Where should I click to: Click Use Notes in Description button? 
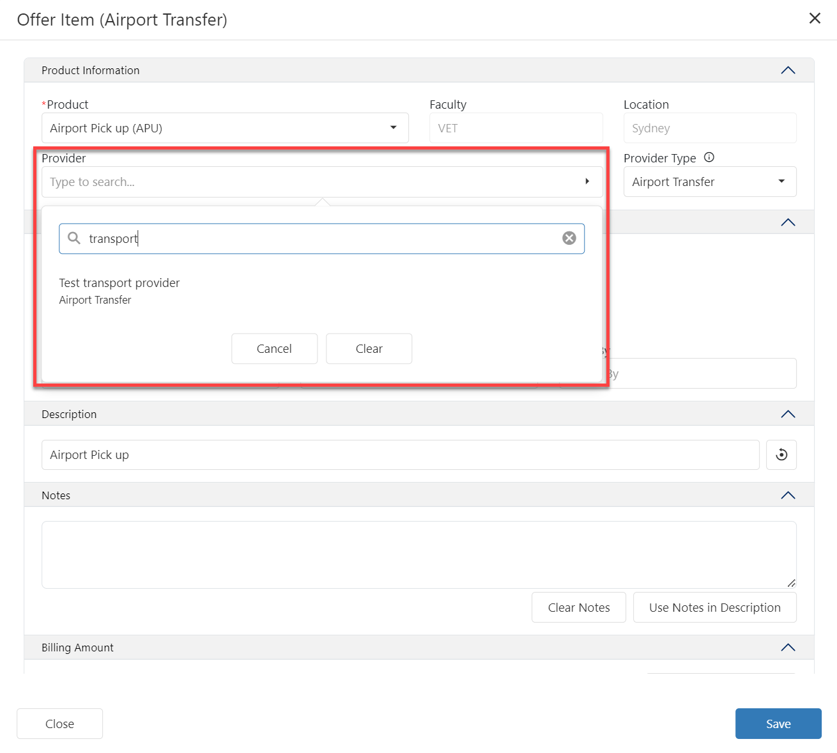pos(714,607)
